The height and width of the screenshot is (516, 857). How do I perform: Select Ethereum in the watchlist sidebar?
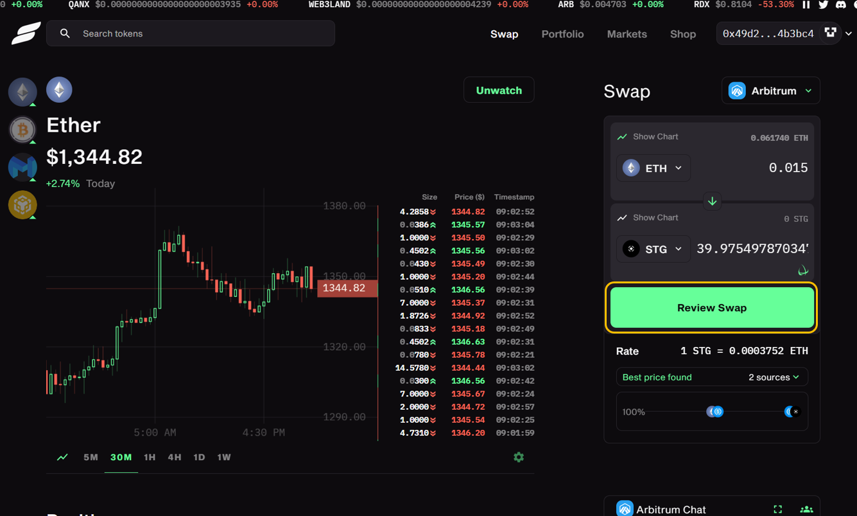click(x=22, y=92)
